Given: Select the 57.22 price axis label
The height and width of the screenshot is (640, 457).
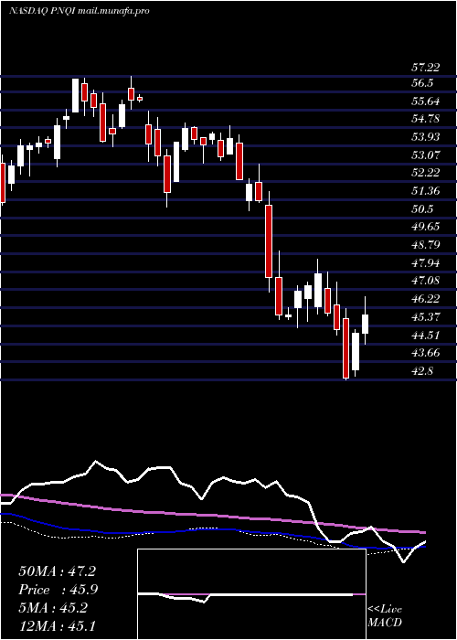Looking at the screenshot, I should [425, 69].
